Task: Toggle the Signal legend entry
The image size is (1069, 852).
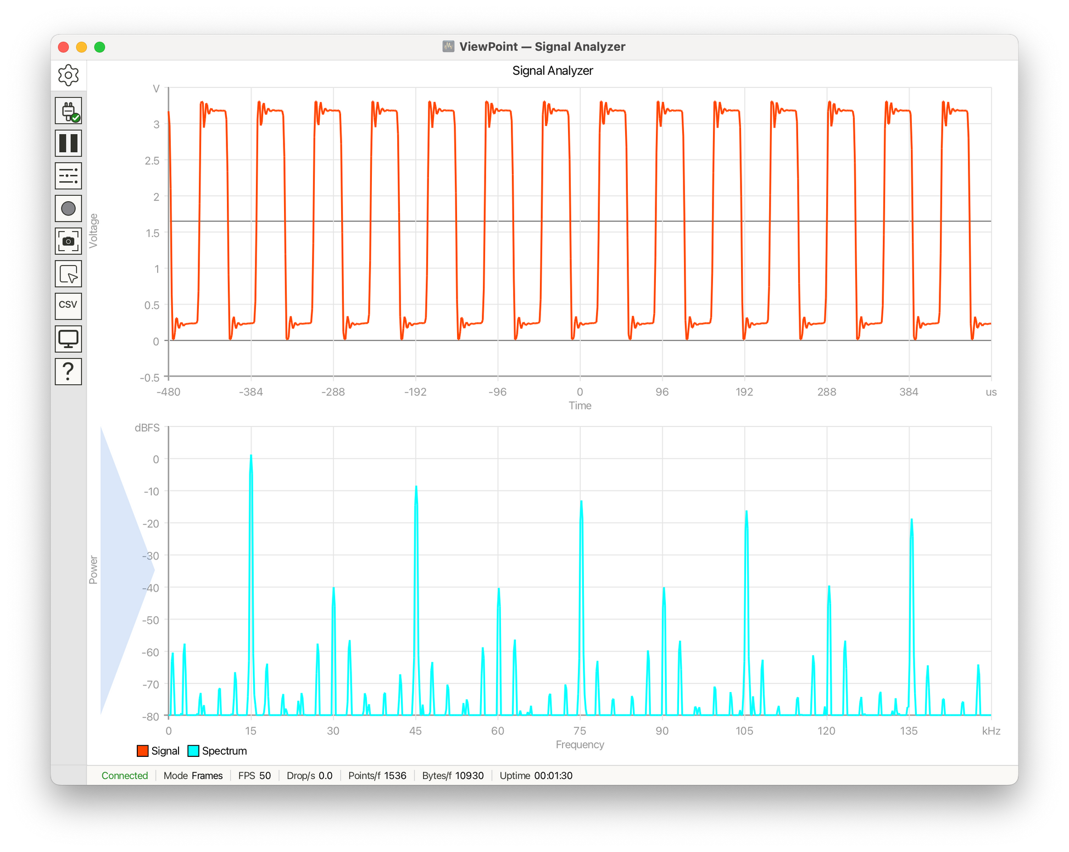Action: [158, 751]
